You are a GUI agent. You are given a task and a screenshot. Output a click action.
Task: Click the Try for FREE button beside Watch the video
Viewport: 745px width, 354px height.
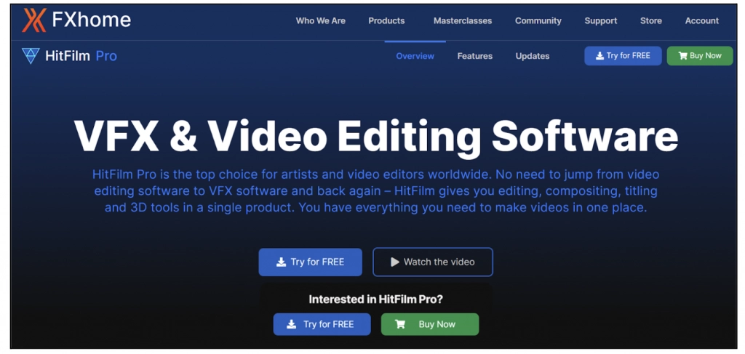click(310, 262)
